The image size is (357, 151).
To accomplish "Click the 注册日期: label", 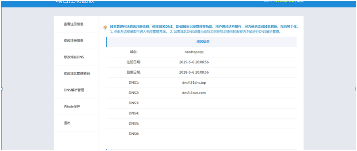I will 134,62.
